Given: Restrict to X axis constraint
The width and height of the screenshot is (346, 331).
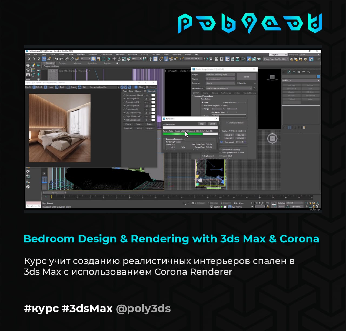Looking at the screenshot, I should tap(29, 59).
